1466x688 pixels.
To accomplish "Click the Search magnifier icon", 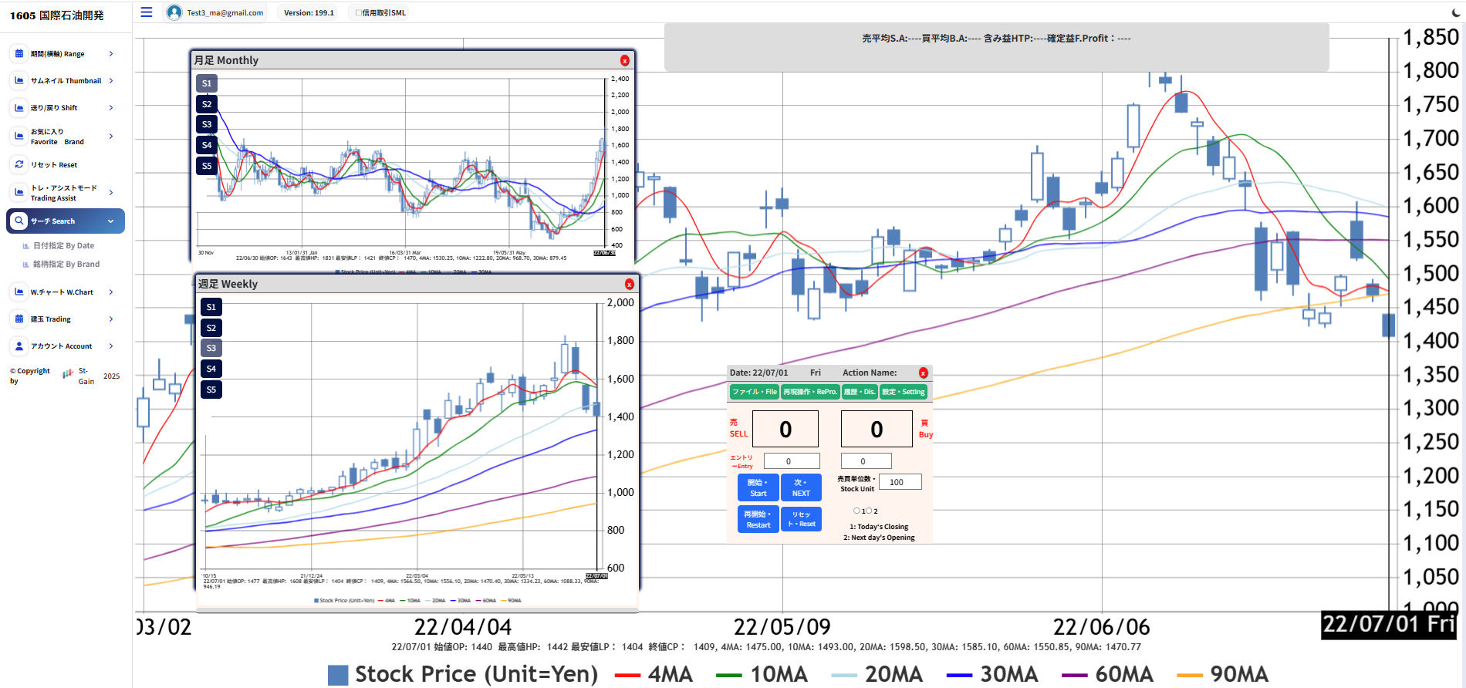I will pos(19,221).
